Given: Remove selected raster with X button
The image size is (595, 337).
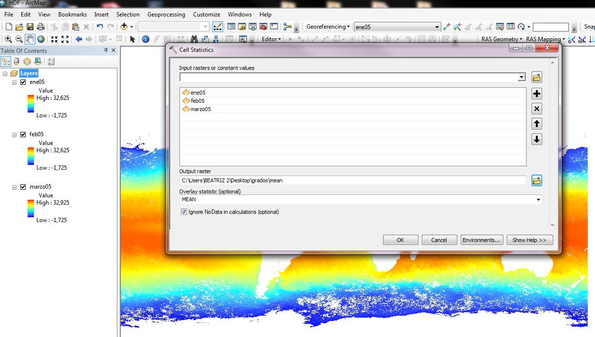Looking at the screenshot, I should (x=537, y=109).
